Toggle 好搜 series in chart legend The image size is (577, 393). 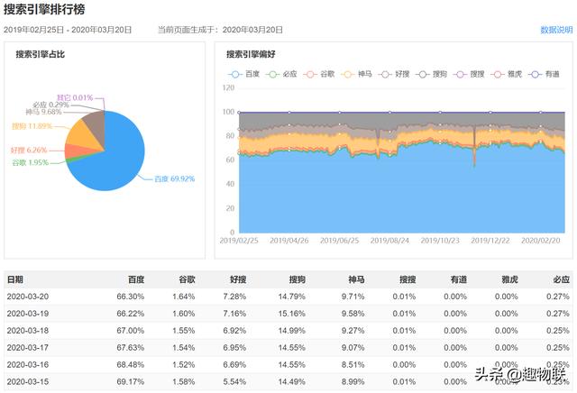(394, 74)
